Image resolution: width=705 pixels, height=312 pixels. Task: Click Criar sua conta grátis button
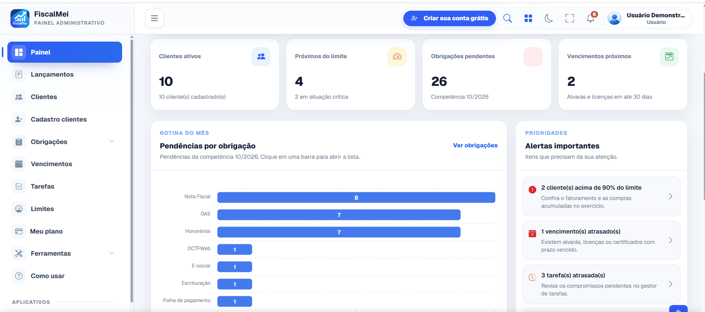pyautogui.click(x=449, y=18)
